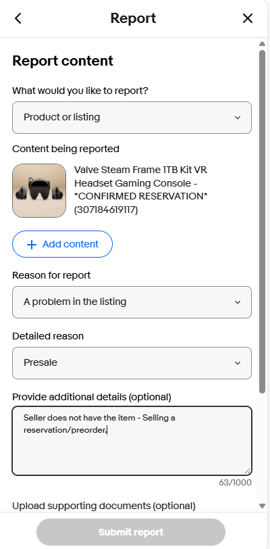Close the Report dialog with the X

(x=248, y=18)
